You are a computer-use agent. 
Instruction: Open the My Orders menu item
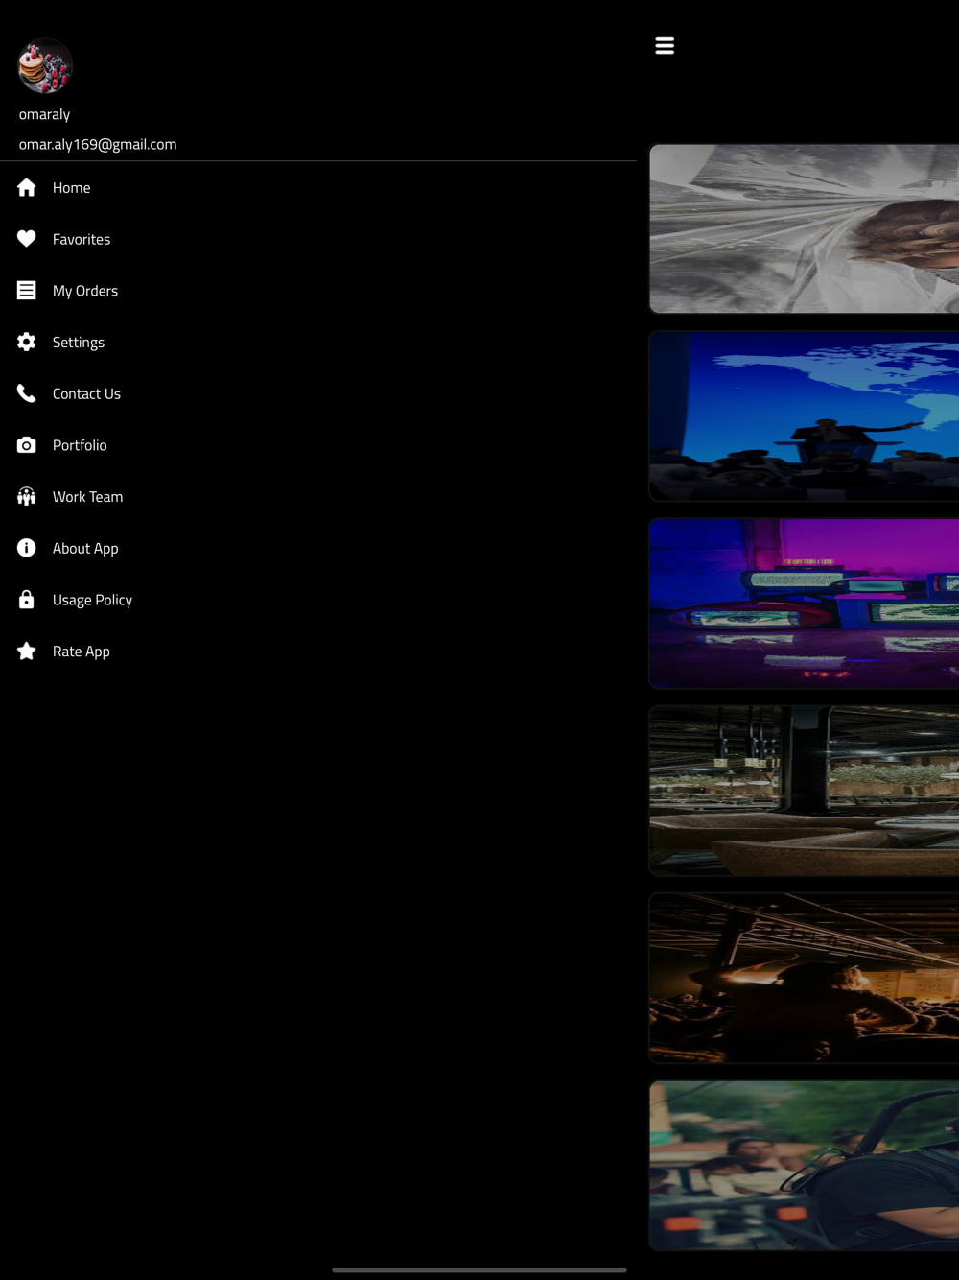(318, 290)
